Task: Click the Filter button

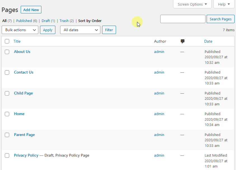Action: coord(109,30)
